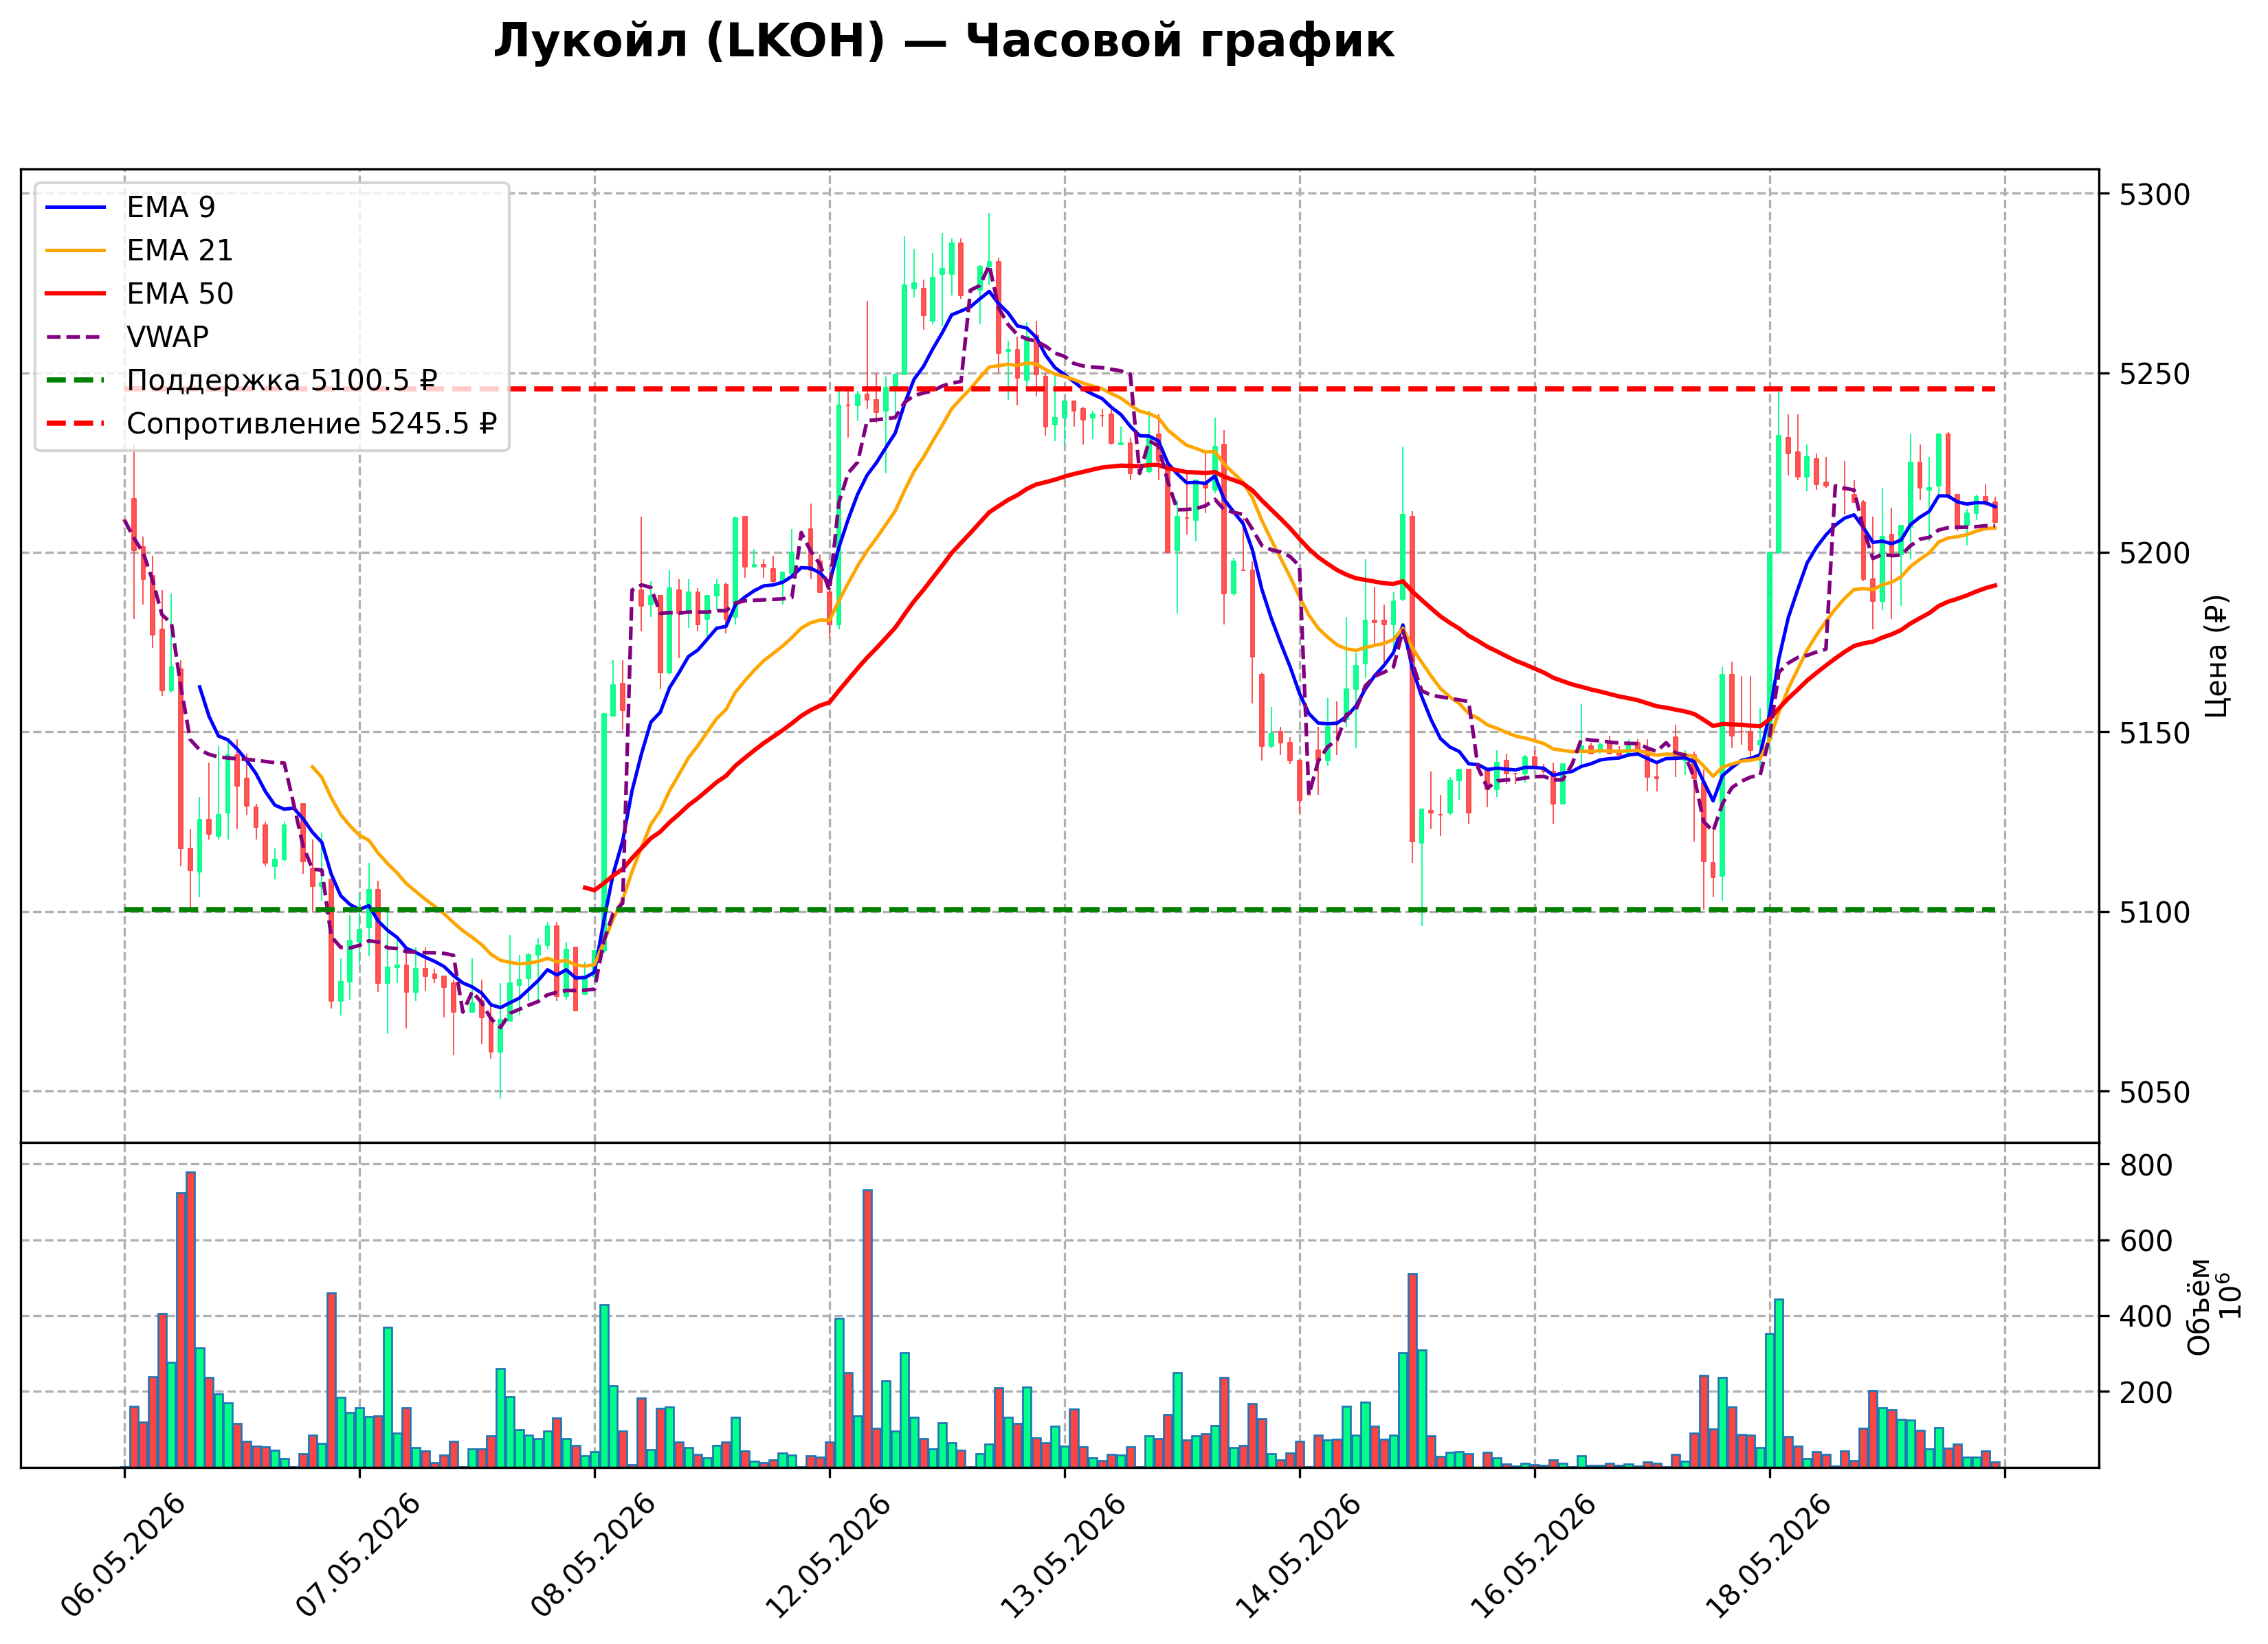The height and width of the screenshot is (1644, 2268).
Task: Click the volume axis value 600
Action: coord(2146,1241)
